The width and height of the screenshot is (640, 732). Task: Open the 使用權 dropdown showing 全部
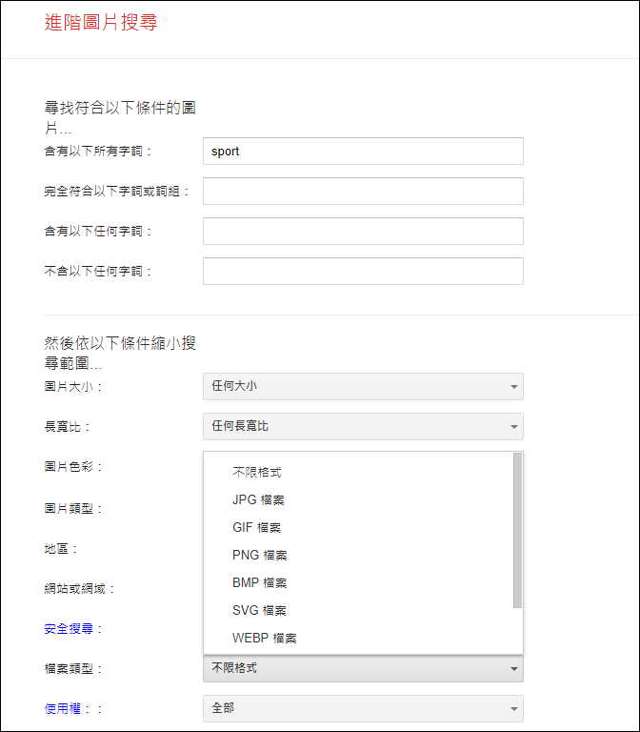click(x=363, y=708)
